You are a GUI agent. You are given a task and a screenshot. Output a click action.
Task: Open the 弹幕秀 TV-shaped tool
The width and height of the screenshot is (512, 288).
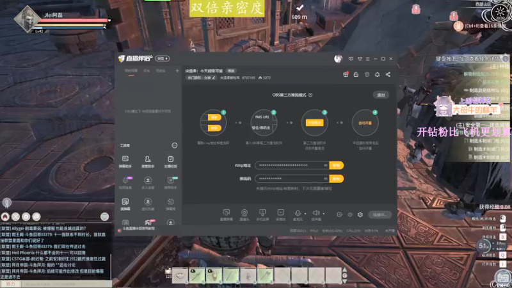point(170,204)
